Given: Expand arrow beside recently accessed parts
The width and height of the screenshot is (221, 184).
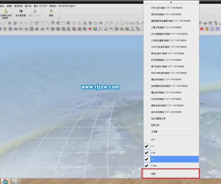Looking at the screenshot, I should [x=12, y=14].
